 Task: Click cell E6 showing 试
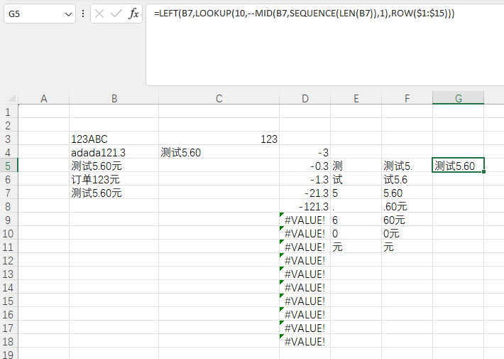point(356,179)
